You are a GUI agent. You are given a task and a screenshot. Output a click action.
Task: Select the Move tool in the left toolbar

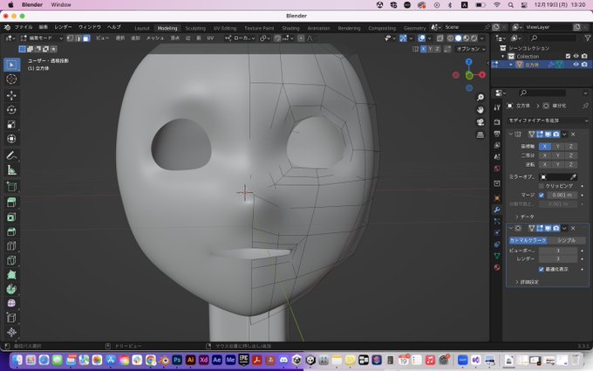(11, 95)
